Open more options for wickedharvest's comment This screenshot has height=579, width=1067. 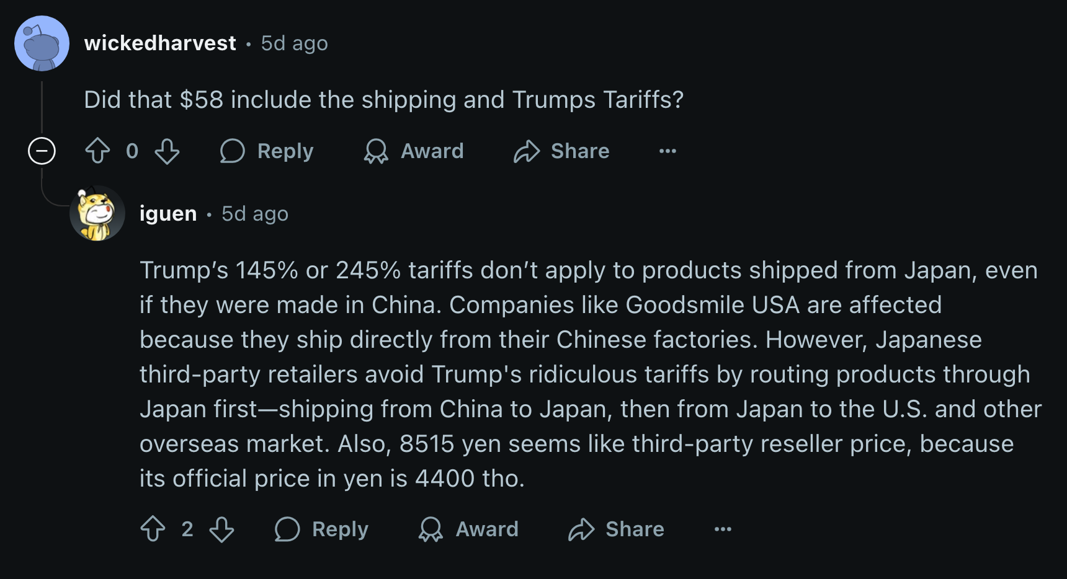(x=667, y=151)
